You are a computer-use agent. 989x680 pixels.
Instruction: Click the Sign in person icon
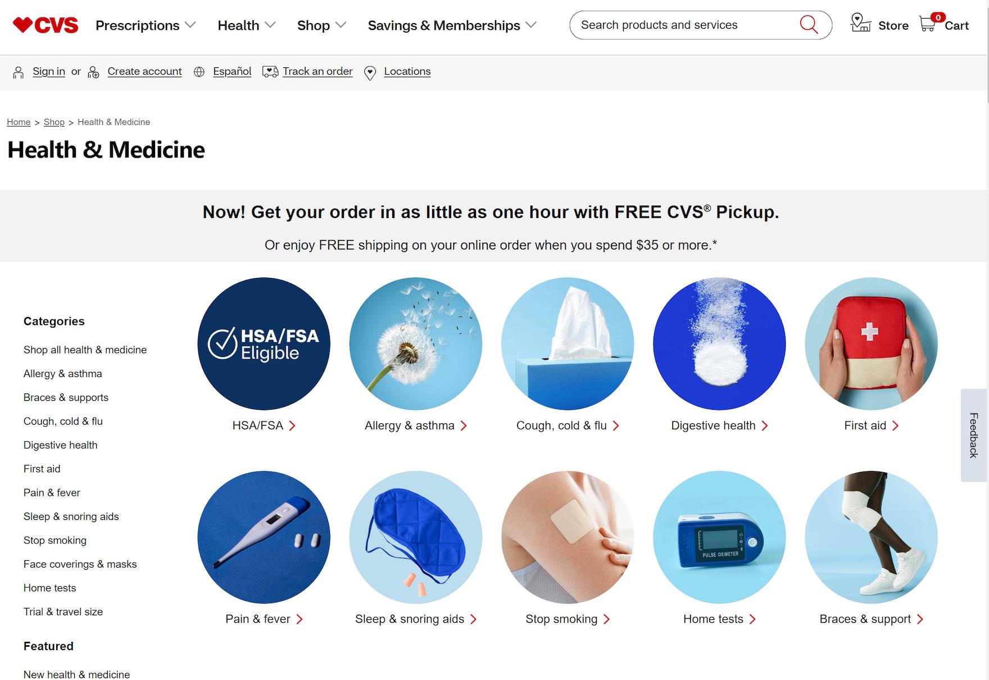tap(19, 72)
